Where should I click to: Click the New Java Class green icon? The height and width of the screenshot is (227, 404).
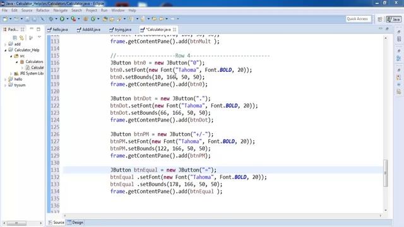coord(93,19)
